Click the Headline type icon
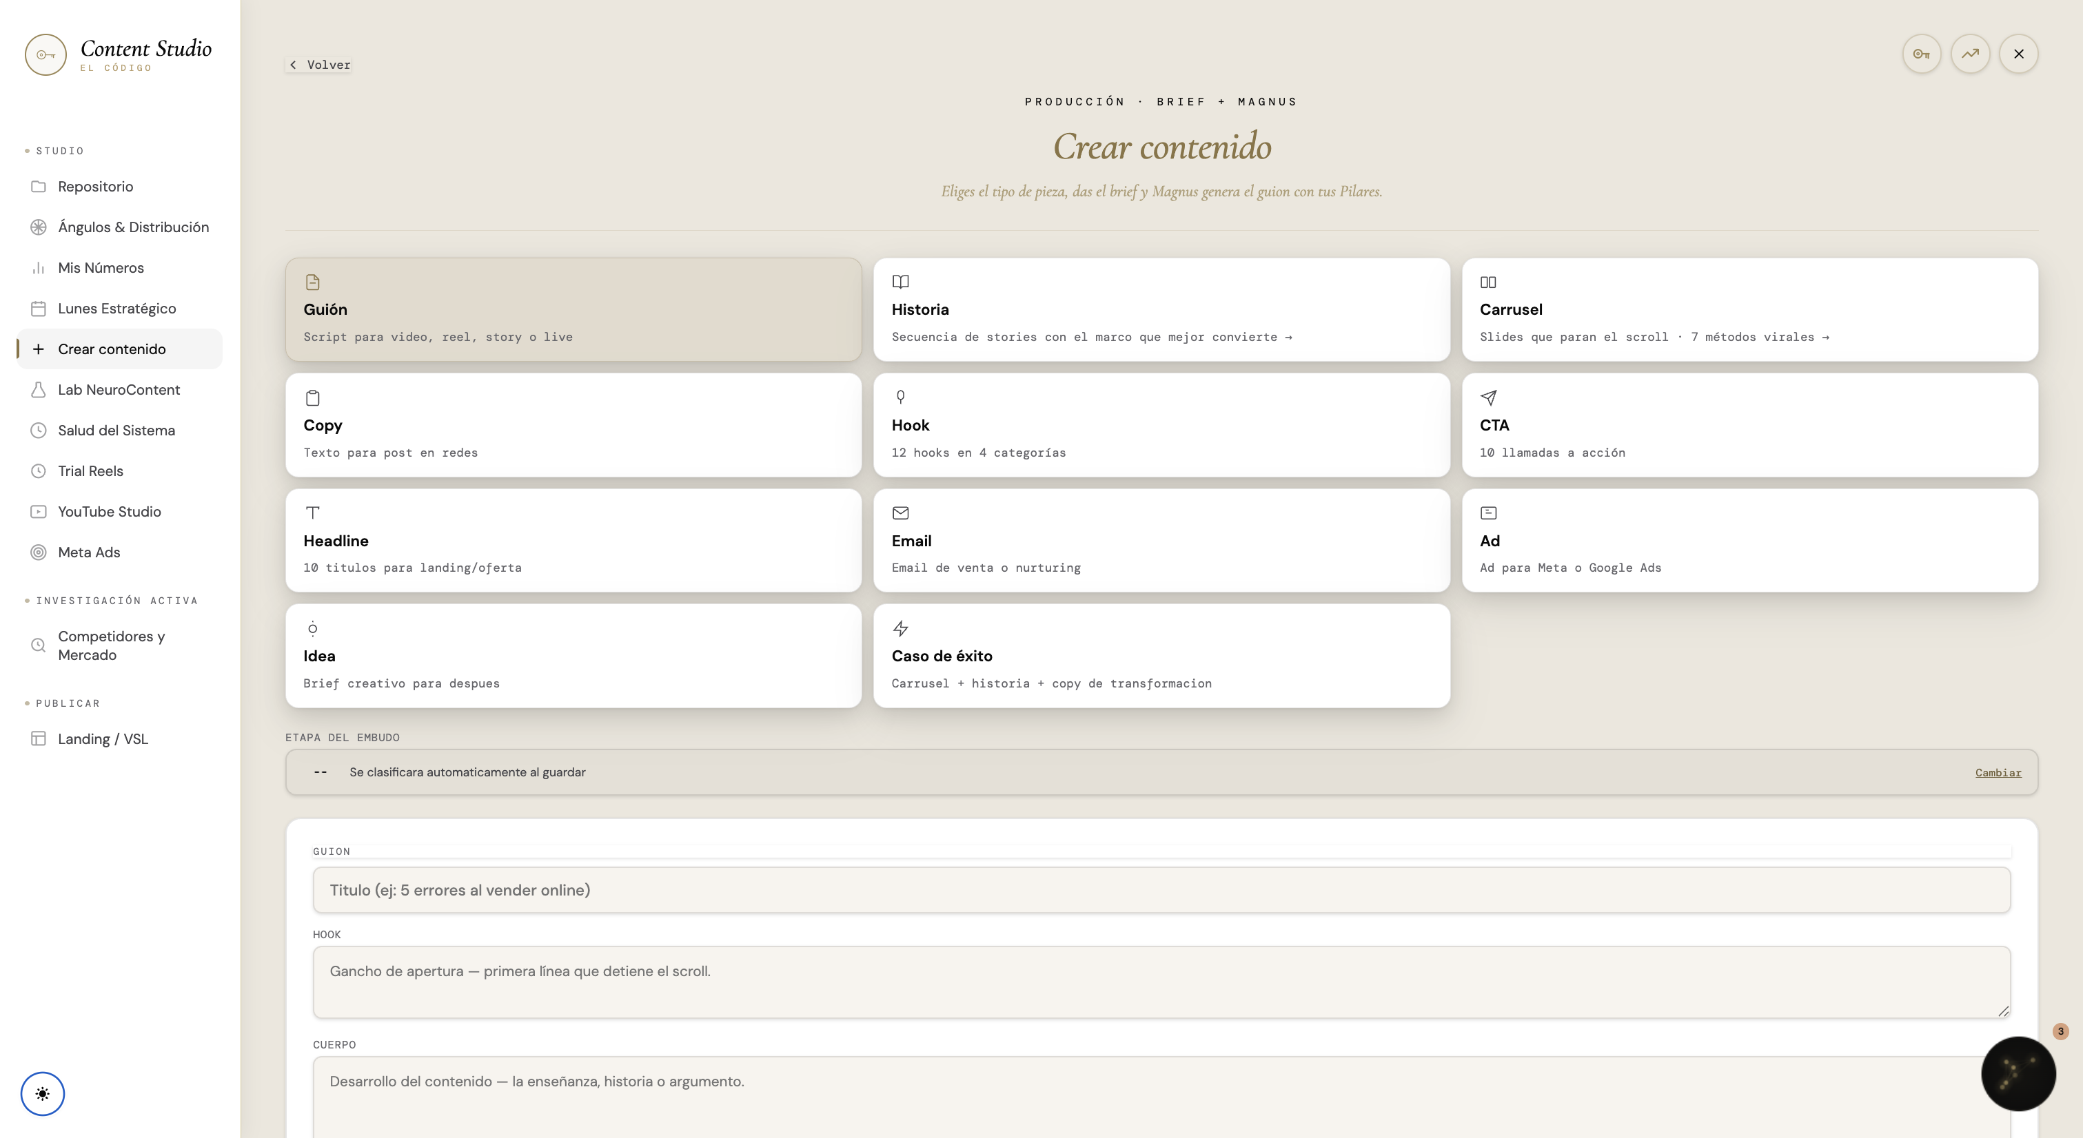Screen dimensions: 2083x1138 click(x=312, y=513)
